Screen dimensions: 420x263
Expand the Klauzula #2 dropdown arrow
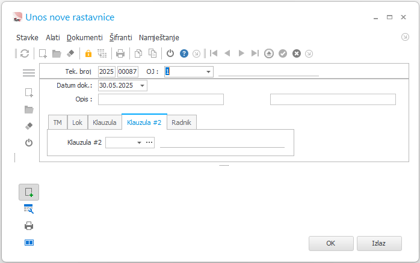coord(139,143)
